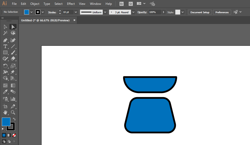Open Adobe Stock via St icon
This screenshot has width=250, height=145.
(130, 4)
